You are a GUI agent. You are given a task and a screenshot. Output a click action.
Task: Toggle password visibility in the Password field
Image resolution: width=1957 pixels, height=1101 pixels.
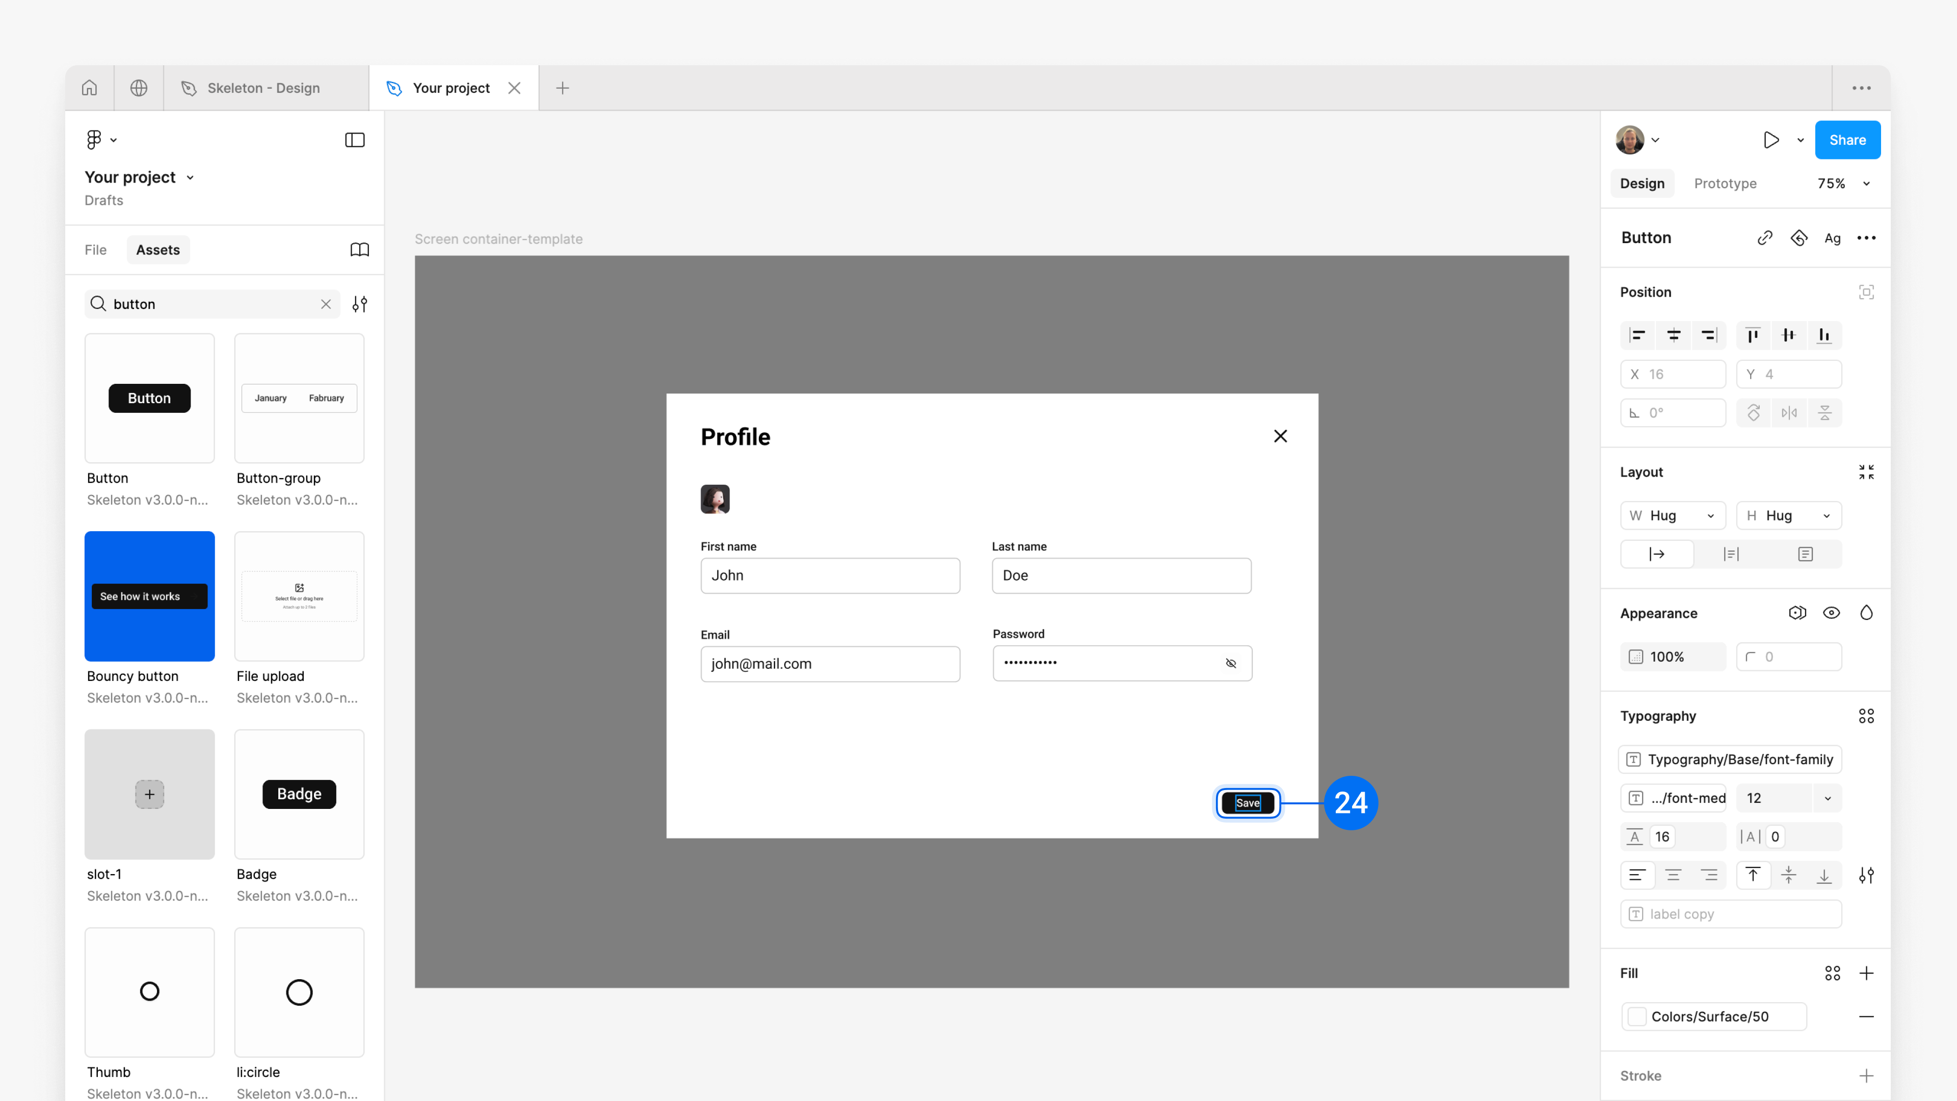(x=1231, y=663)
